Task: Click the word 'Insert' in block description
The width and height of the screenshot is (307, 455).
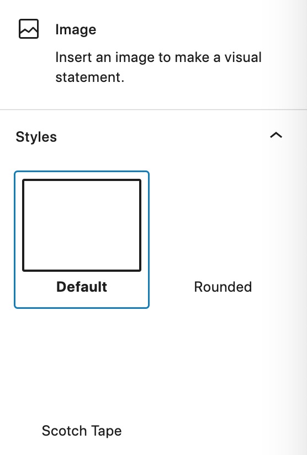Action: [73, 57]
